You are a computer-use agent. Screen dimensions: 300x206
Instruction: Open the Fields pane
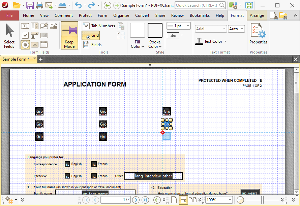[92, 45]
